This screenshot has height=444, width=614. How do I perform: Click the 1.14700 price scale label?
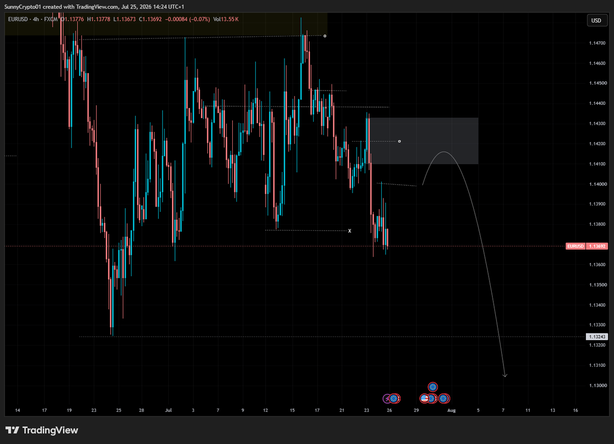pos(597,43)
